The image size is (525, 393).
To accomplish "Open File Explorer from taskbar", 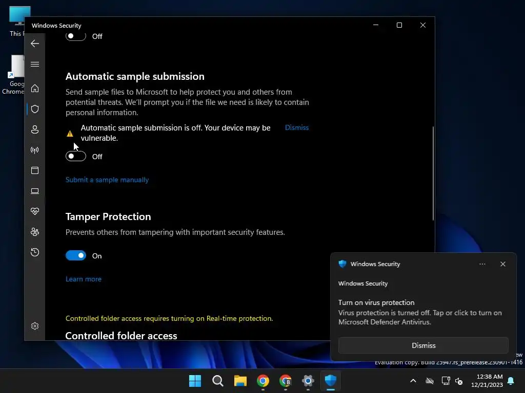I will (x=240, y=381).
